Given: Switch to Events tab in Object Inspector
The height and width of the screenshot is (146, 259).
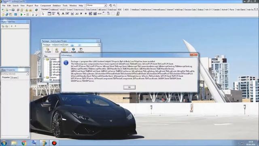Looking at the screenshot, I should [x=15, y=77].
